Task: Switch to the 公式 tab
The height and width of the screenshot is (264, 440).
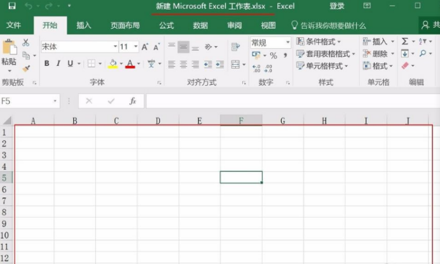Action: [167, 25]
